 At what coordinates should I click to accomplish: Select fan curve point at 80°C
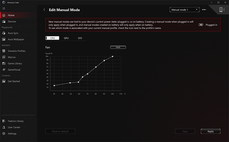click(96, 67)
